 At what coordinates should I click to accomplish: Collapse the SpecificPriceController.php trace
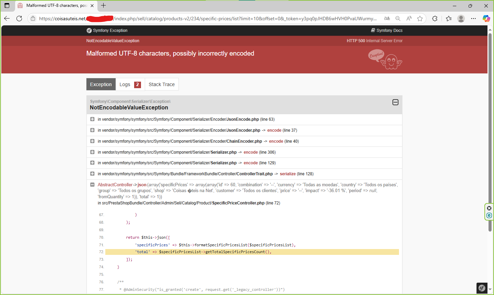coord(92,185)
